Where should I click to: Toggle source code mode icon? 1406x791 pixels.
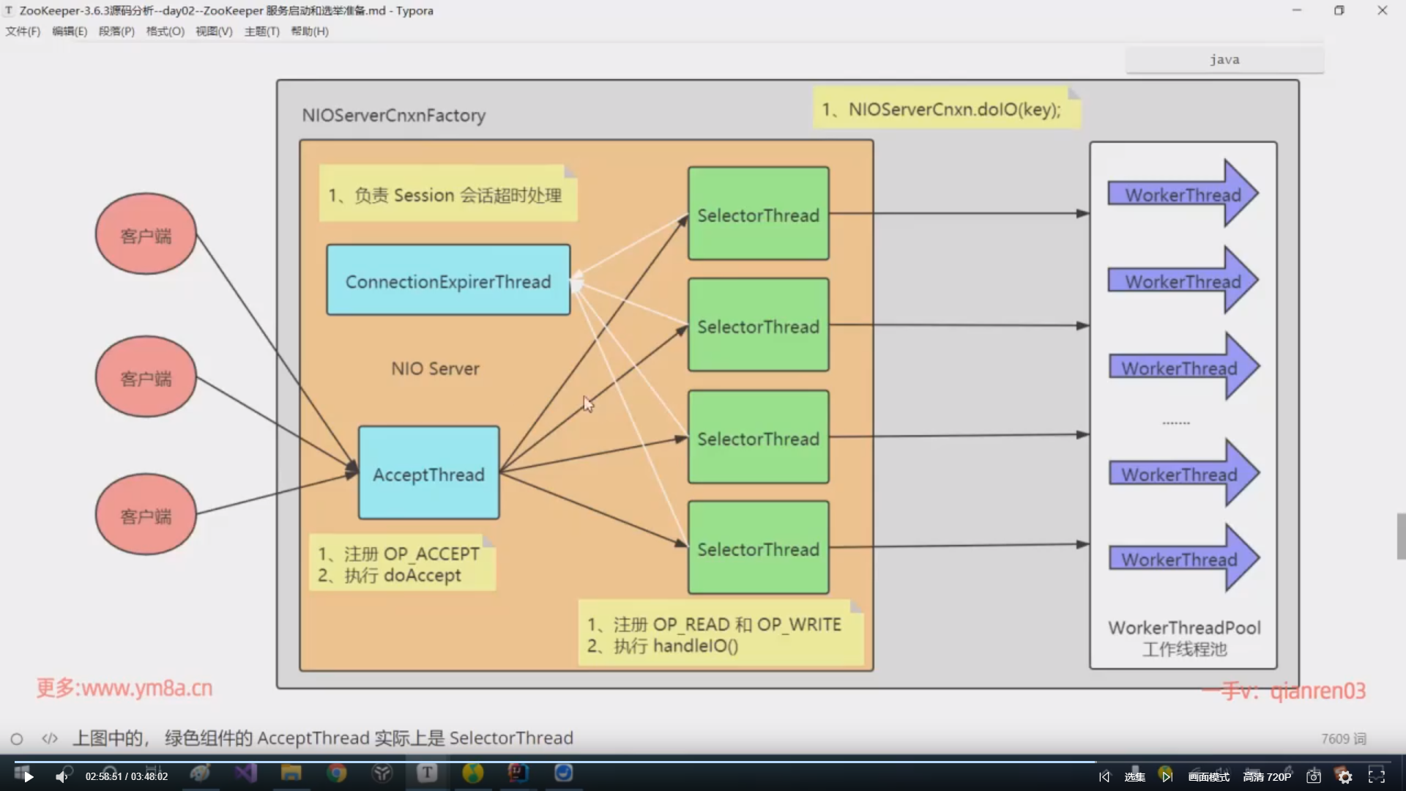(x=50, y=738)
